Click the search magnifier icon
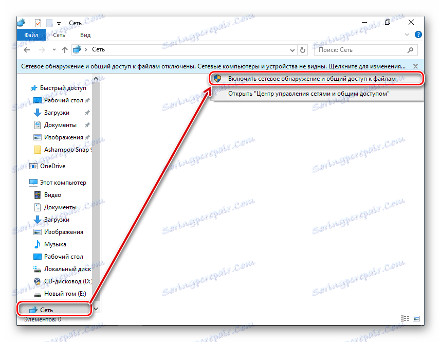 (x=410, y=50)
